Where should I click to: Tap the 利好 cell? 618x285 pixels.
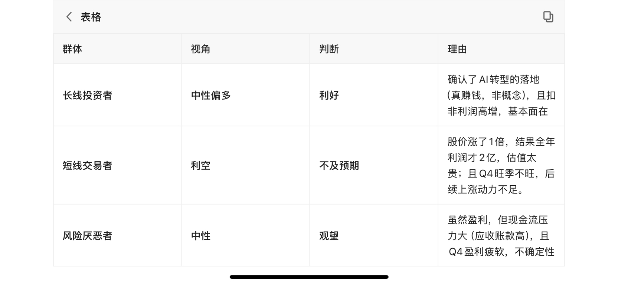click(329, 95)
